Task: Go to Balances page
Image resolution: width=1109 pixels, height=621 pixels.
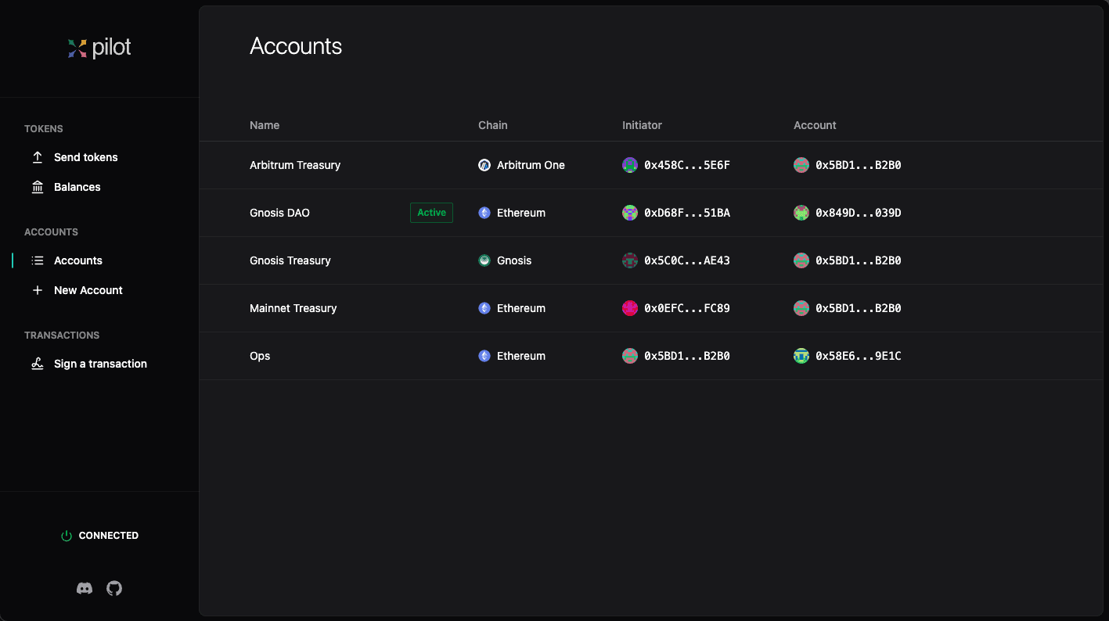Action: coord(77,187)
